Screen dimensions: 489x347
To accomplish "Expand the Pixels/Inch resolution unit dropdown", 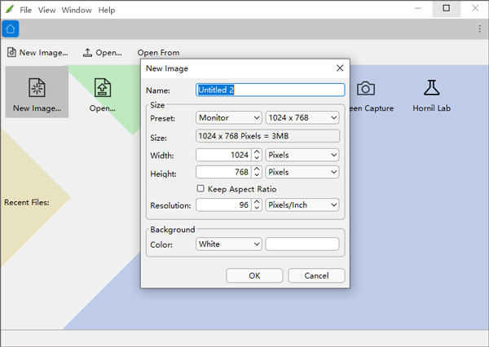I will 302,205.
